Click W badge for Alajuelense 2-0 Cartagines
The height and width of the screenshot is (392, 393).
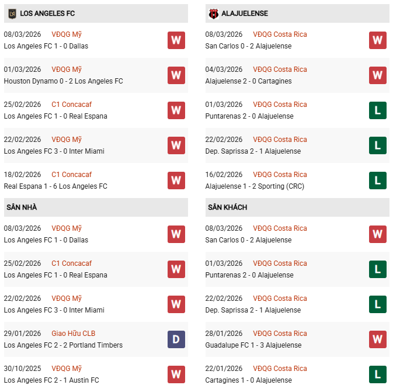(377, 75)
